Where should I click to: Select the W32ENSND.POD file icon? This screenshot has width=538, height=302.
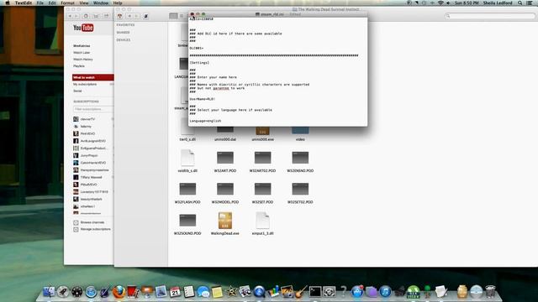click(x=300, y=158)
